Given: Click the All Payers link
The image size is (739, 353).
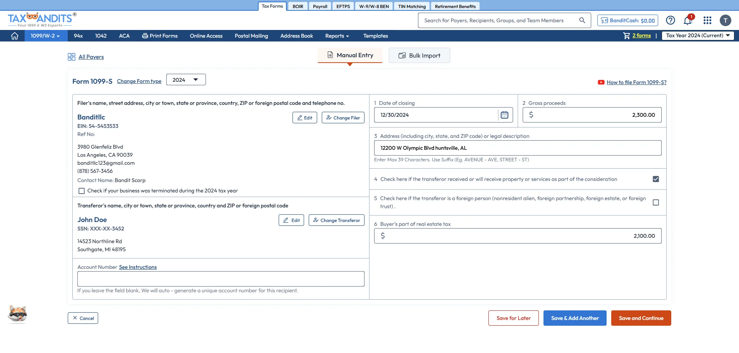Looking at the screenshot, I should click(x=91, y=57).
